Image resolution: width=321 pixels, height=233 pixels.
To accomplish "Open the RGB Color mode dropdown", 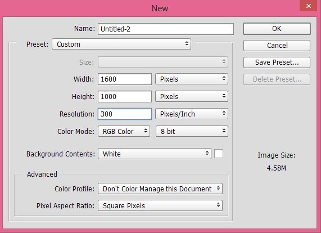I will [124, 131].
